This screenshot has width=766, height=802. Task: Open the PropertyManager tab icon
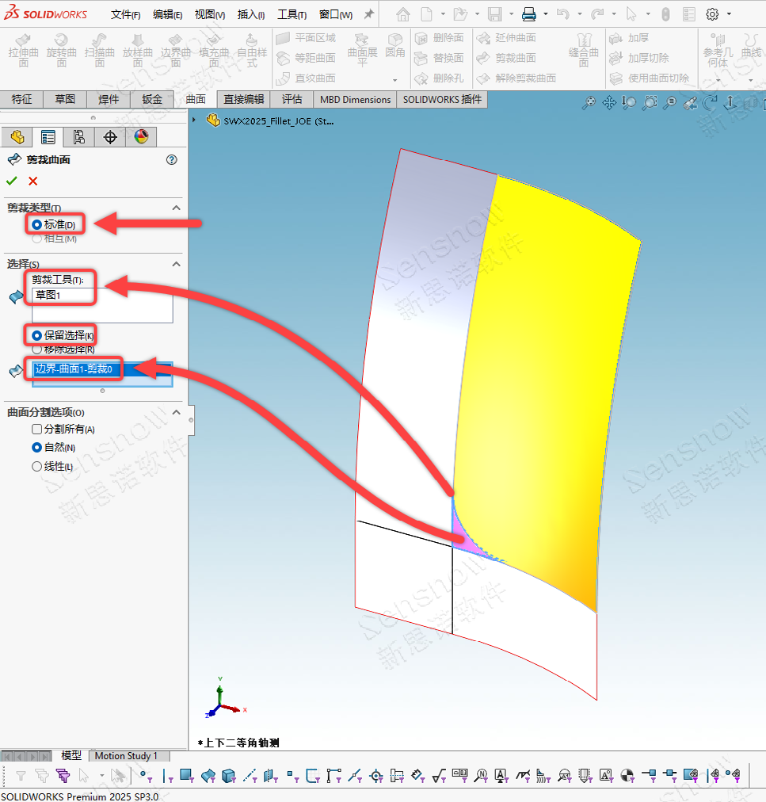[48, 137]
